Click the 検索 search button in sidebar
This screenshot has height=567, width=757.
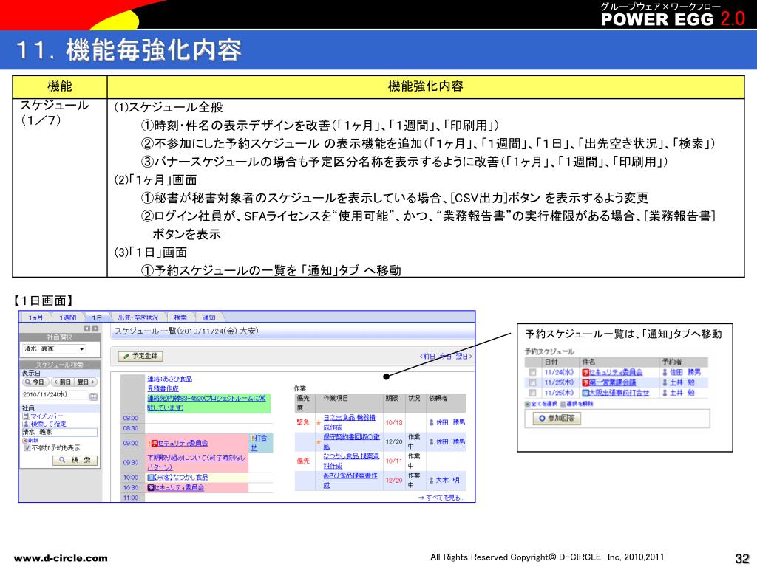(x=75, y=461)
